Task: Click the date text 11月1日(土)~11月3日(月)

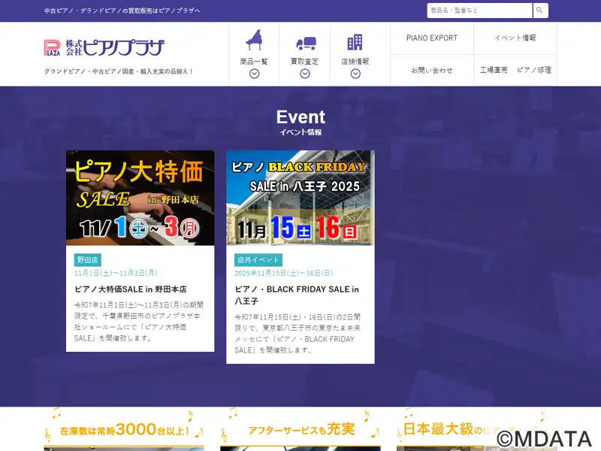Action: pos(116,273)
